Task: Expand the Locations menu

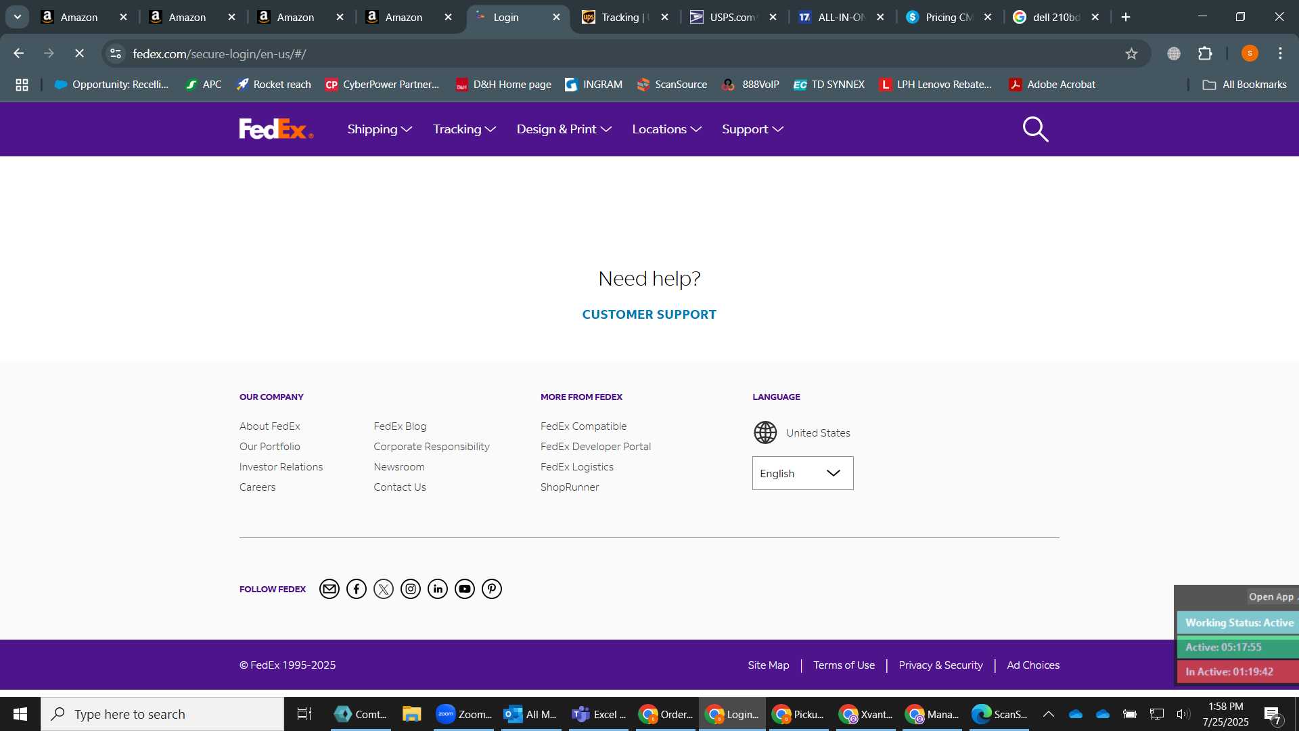Action: [x=666, y=129]
